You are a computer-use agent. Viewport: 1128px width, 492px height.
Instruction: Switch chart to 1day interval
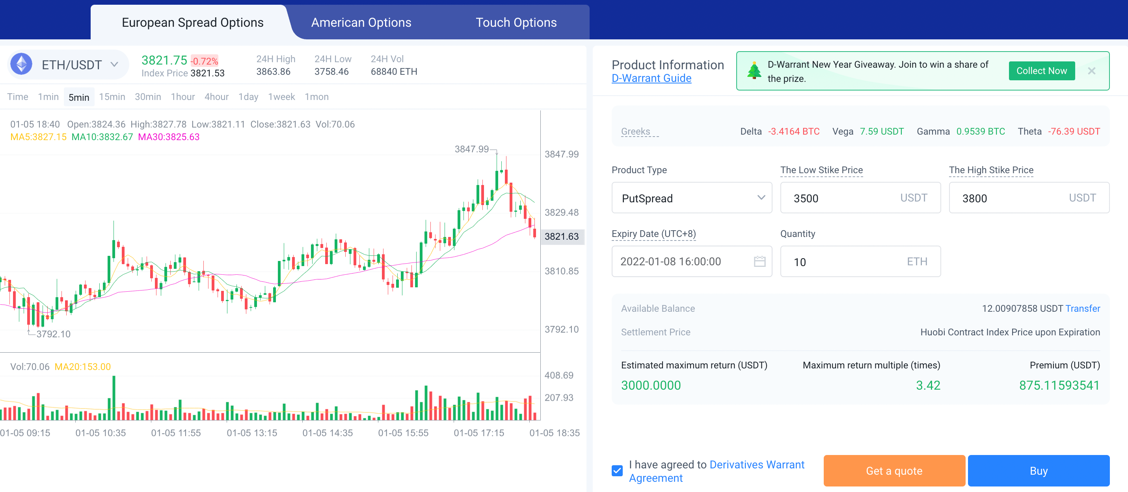tap(248, 97)
